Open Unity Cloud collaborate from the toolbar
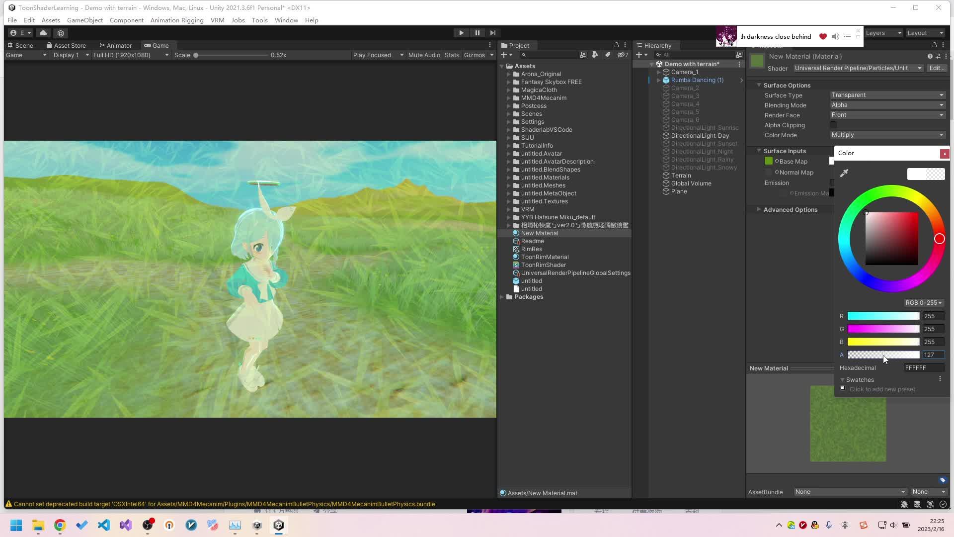Image resolution: width=954 pixels, height=537 pixels. click(43, 33)
